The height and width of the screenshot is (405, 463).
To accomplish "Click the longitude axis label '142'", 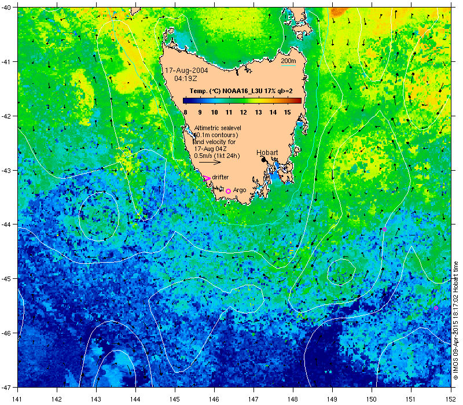I will tap(57, 399).
